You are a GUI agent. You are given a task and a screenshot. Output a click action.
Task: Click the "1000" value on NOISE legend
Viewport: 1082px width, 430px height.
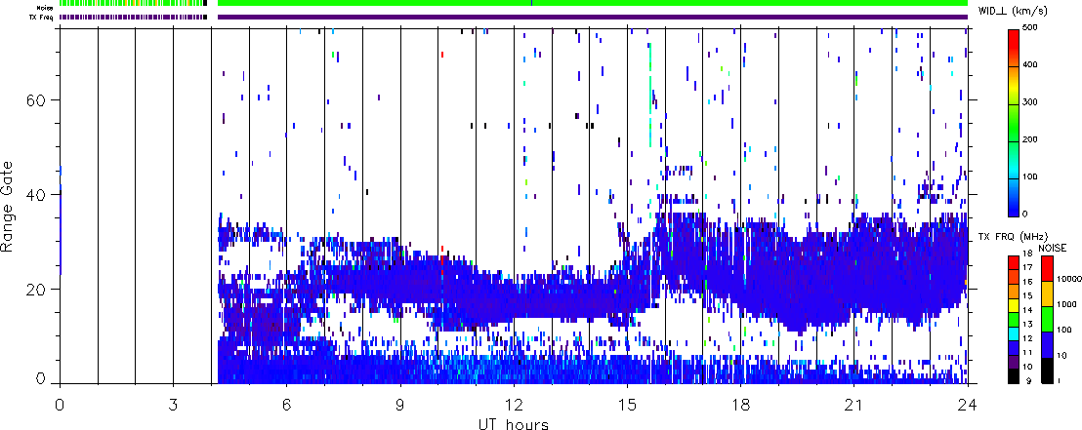click(1066, 304)
